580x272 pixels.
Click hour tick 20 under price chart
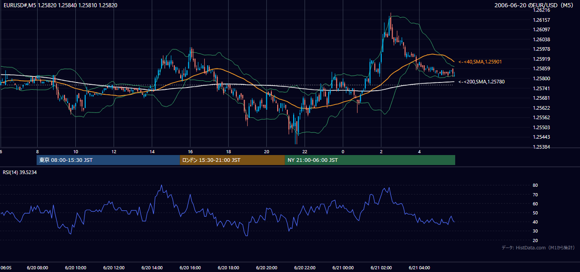(x=266, y=151)
